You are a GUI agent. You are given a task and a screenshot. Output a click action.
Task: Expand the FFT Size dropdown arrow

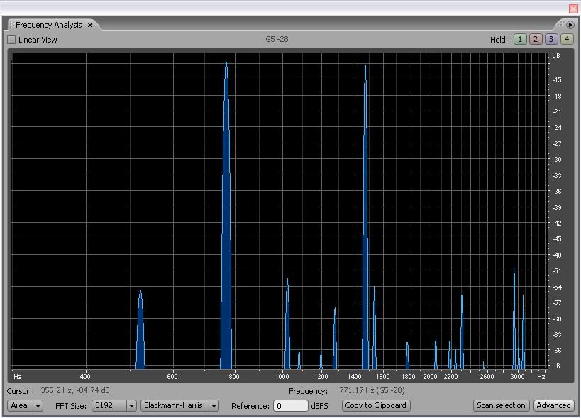pos(131,406)
